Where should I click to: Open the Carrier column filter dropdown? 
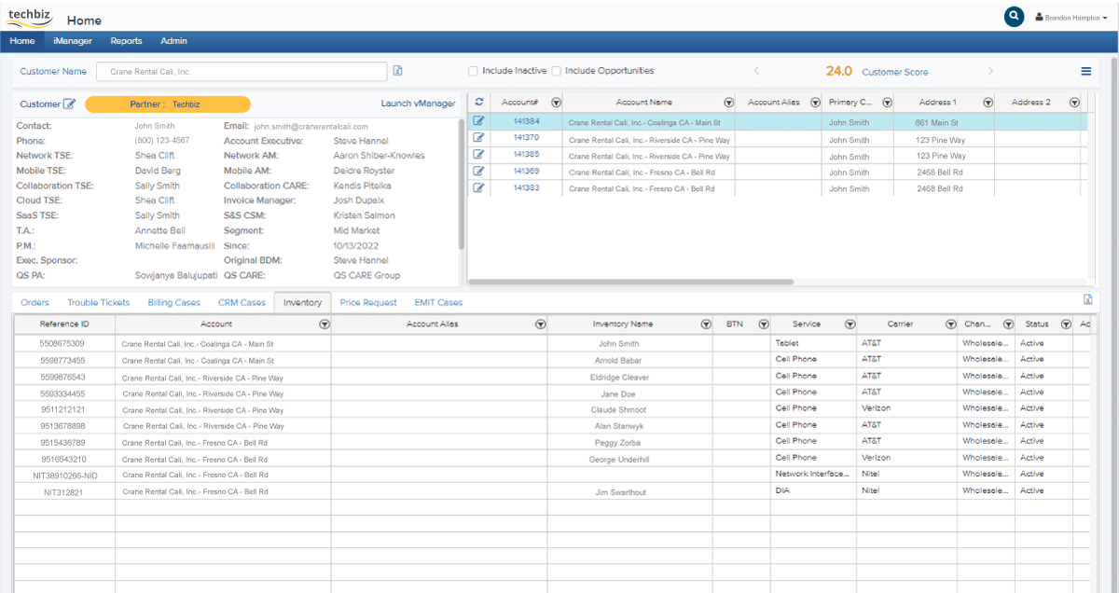(x=950, y=324)
